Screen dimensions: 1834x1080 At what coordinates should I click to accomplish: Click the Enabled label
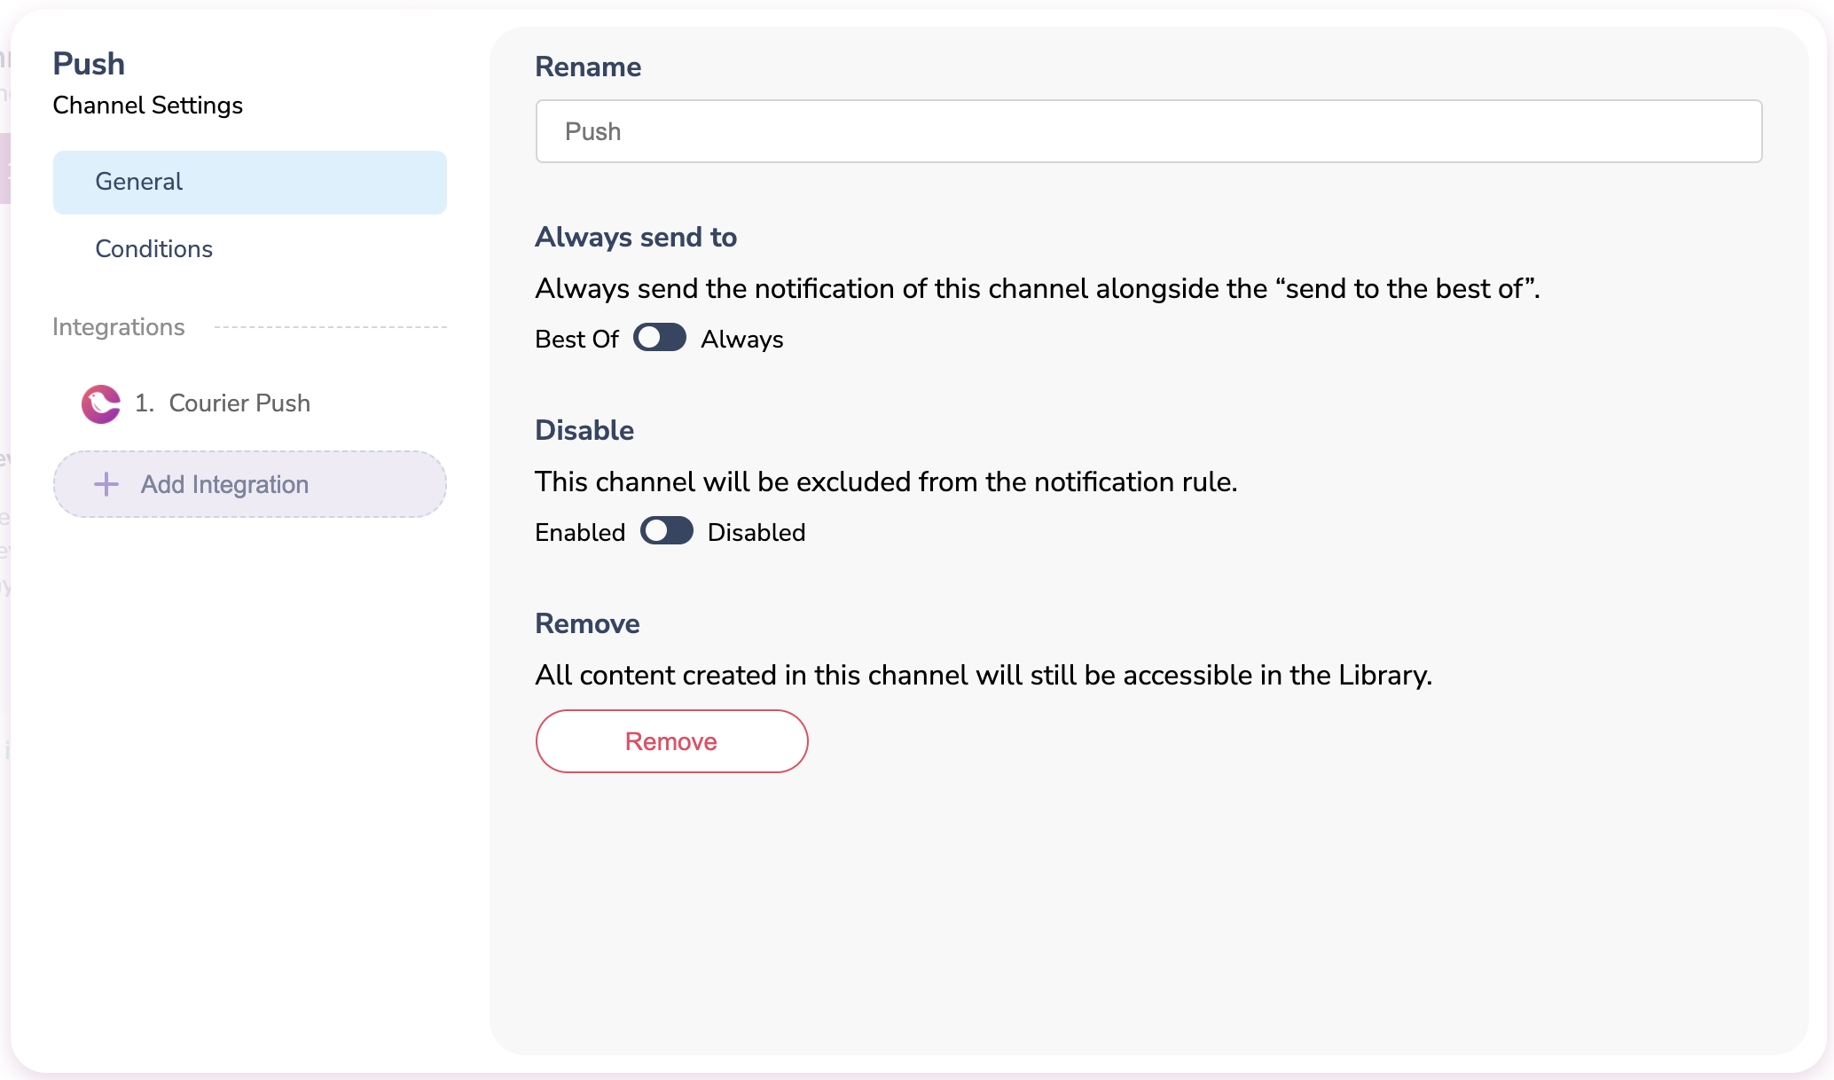click(x=579, y=532)
